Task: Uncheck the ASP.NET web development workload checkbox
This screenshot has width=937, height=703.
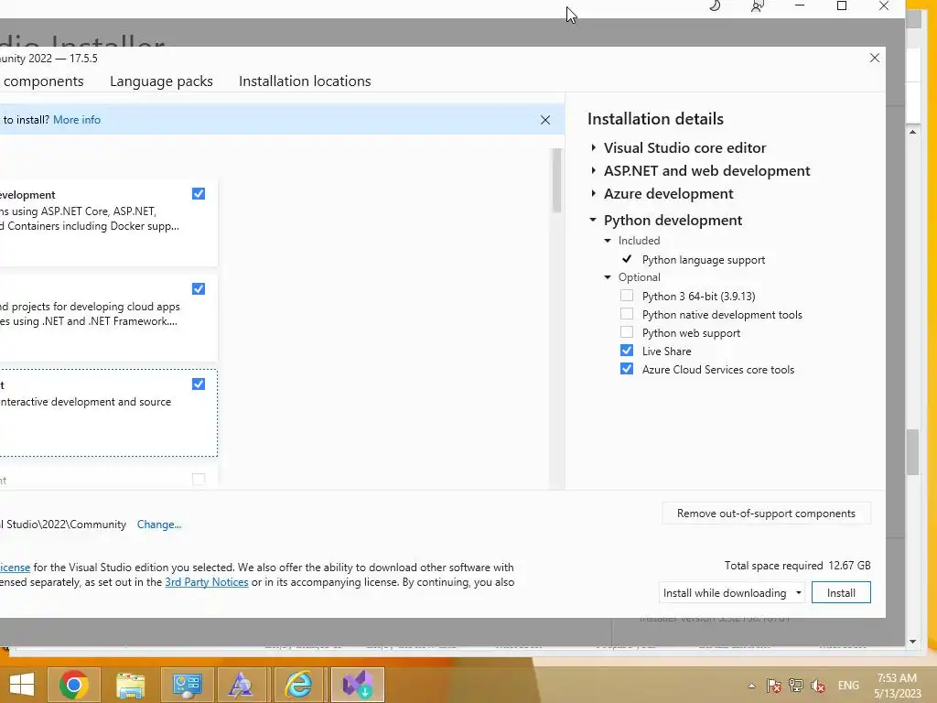Action: click(199, 194)
